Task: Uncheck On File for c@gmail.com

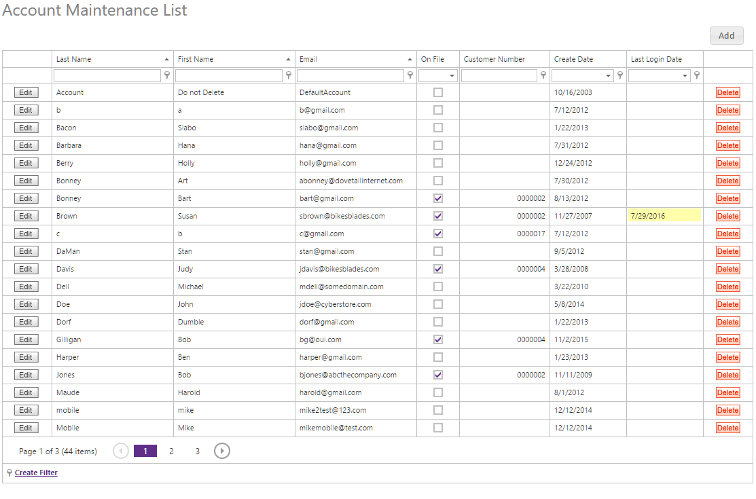Action: click(x=438, y=234)
